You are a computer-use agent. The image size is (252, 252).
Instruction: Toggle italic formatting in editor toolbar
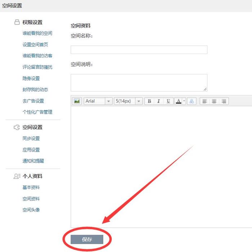159,101
